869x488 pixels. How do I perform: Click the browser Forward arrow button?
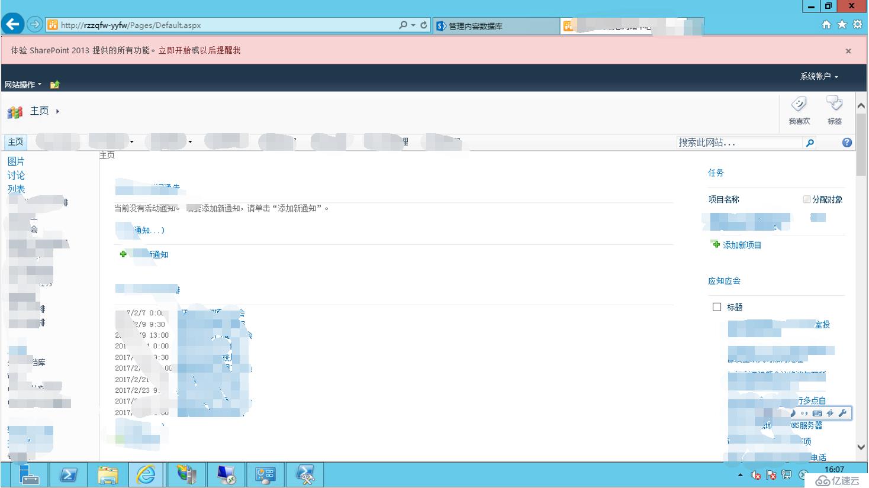coord(35,24)
